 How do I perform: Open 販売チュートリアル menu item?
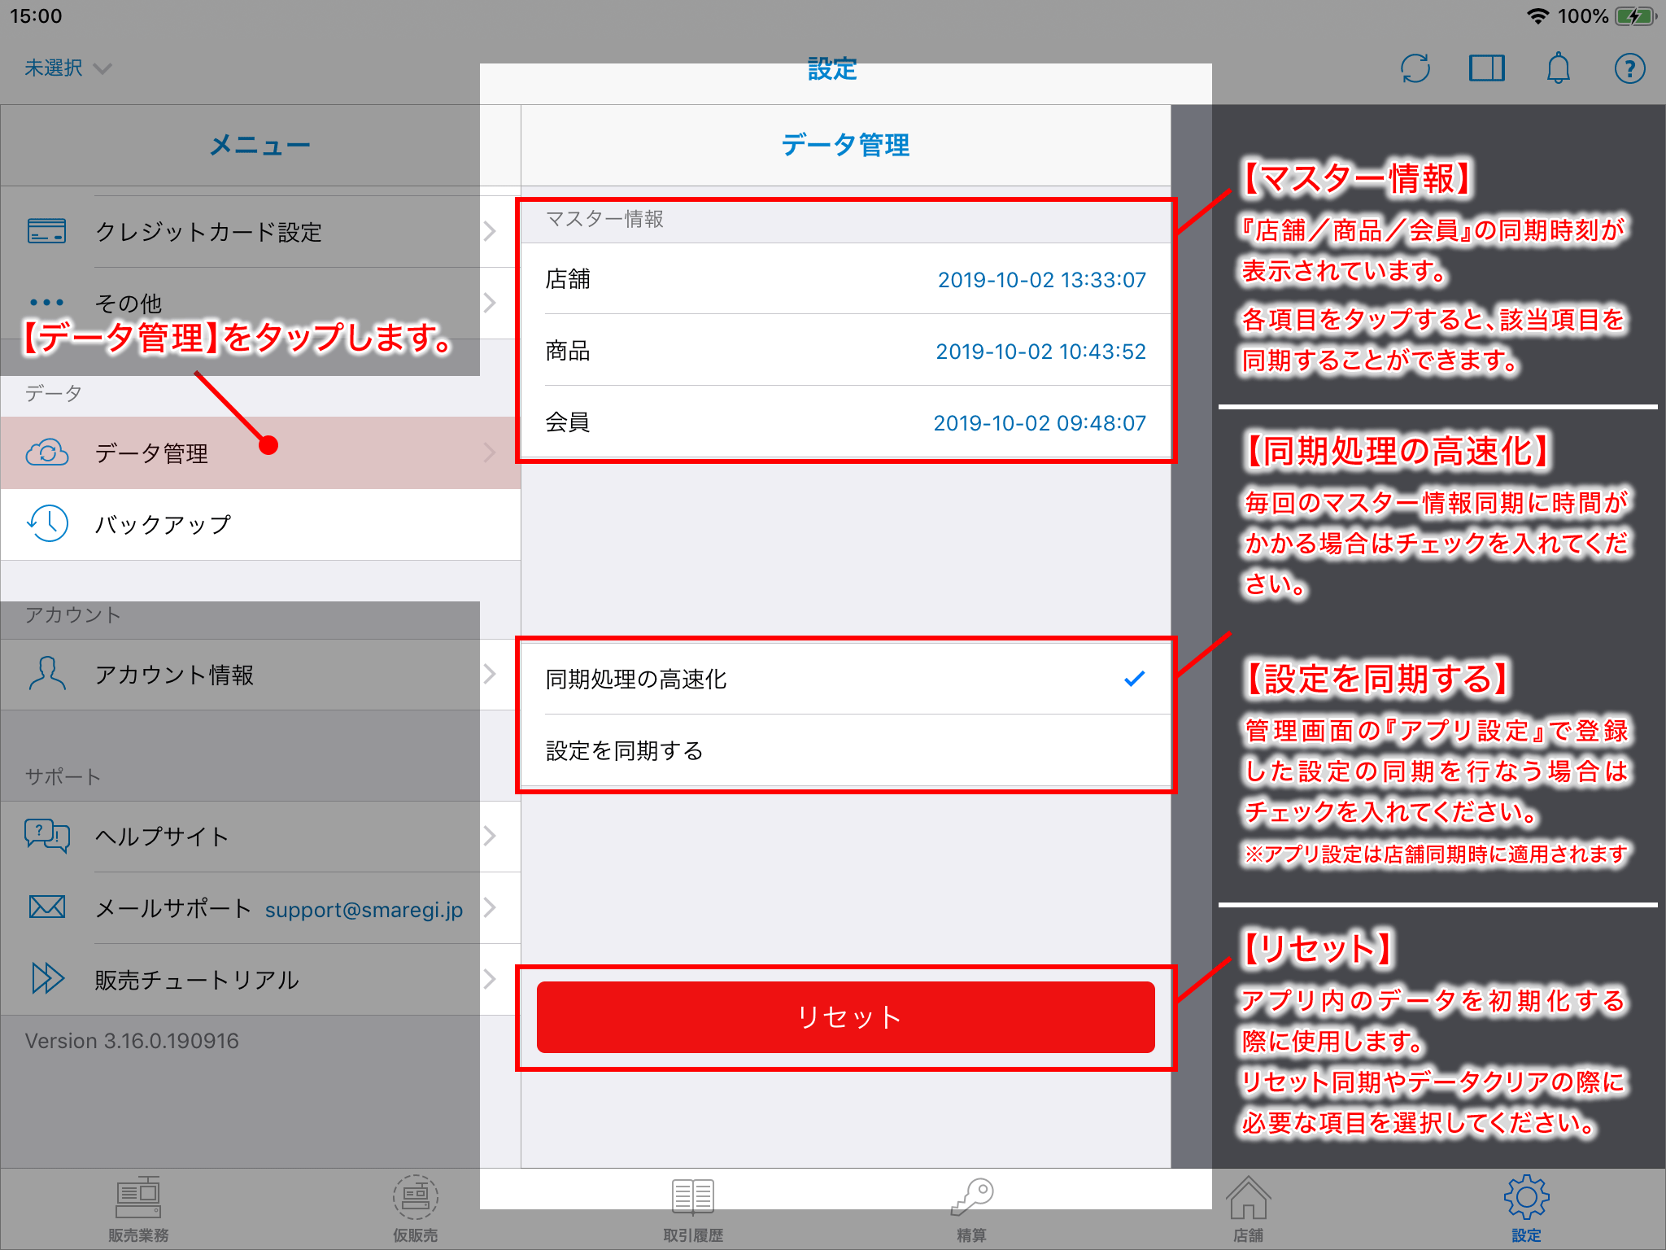(251, 981)
